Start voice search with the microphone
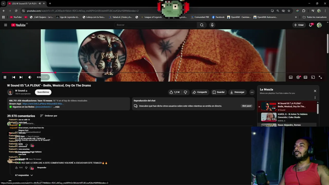 212,25
